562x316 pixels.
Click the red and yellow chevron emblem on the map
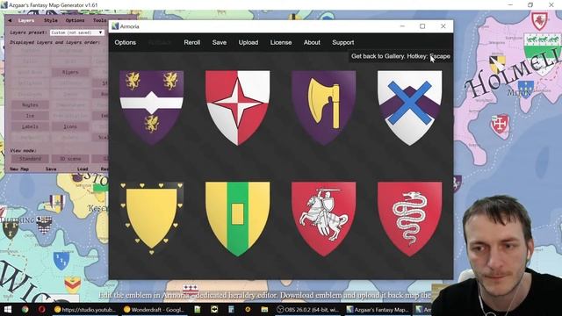pos(72,285)
